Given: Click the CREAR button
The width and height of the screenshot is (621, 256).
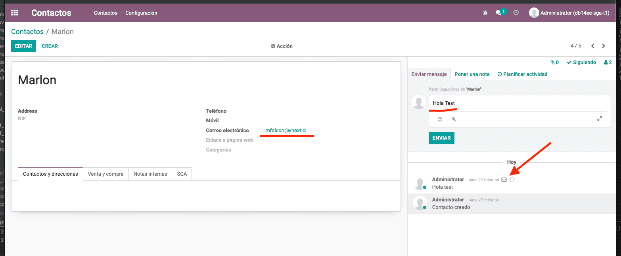Looking at the screenshot, I should click(x=50, y=46).
